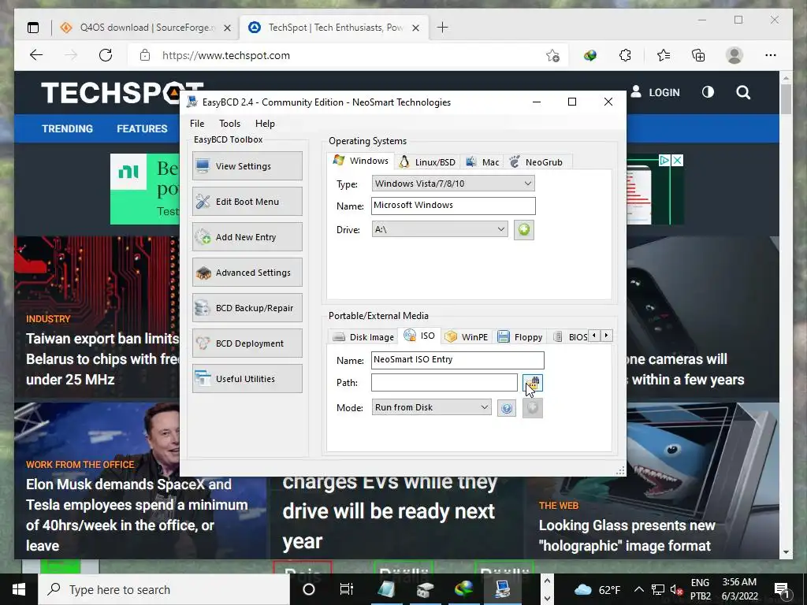Show tabs left of the media tab strip
This screenshot has width=807, height=605.
594,336
